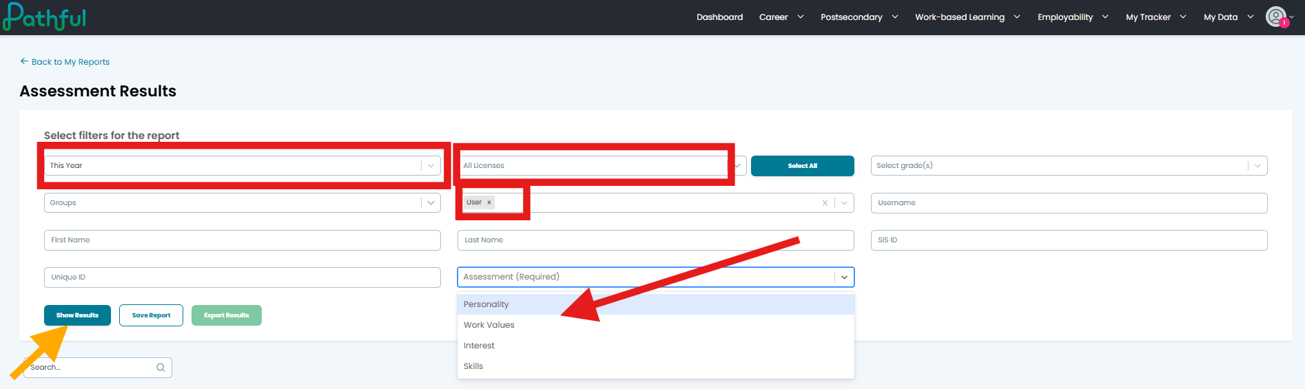Viewport: 1305px width, 389px height.
Task: Click the Select All button
Action: (x=803, y=166)
